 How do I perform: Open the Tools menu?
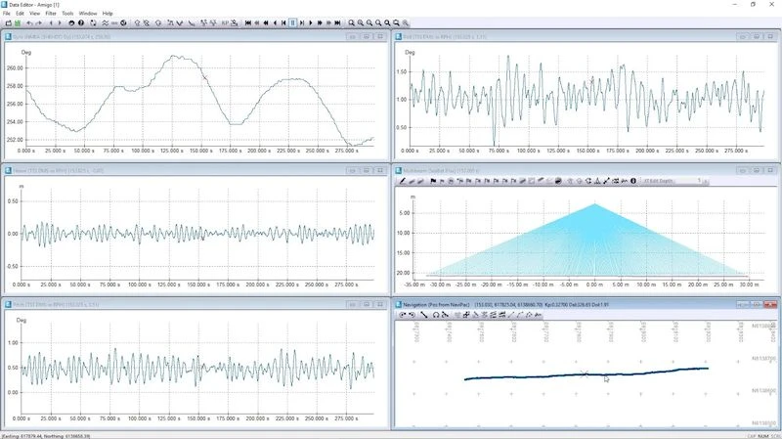pyautogui.click(x=67, y=13)
